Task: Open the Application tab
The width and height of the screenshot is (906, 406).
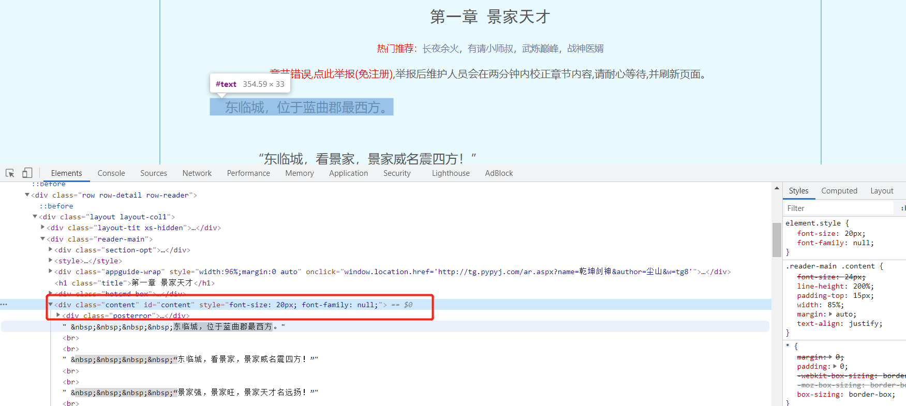Action: [349, 173]
